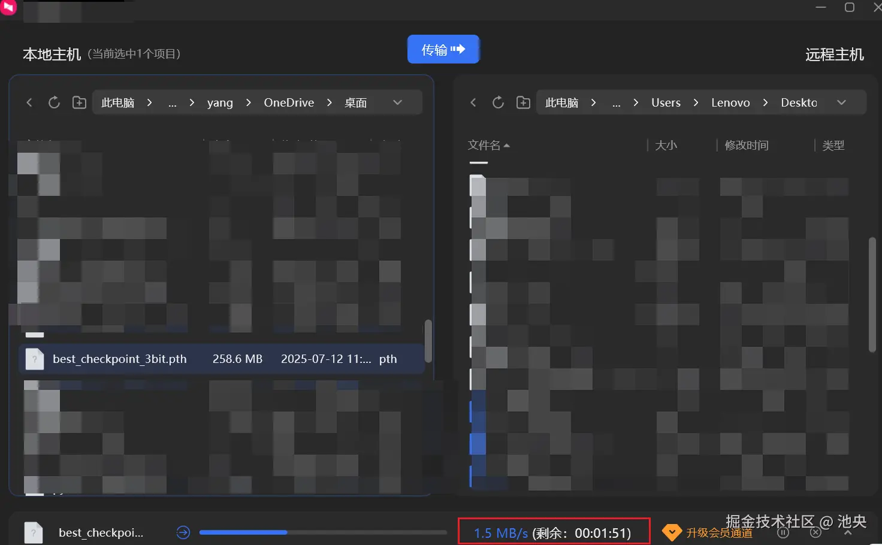Click the 2025-07-12 modified date cell
Screen dimensions: 882x545
tap(326, 359)
